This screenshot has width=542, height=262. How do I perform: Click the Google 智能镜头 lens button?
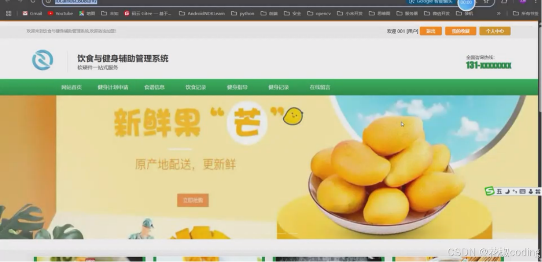pos(430,2)
